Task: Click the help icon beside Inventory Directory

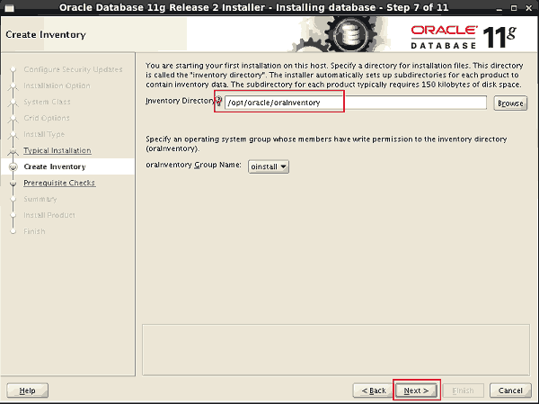Action: [x=219, y=100]
